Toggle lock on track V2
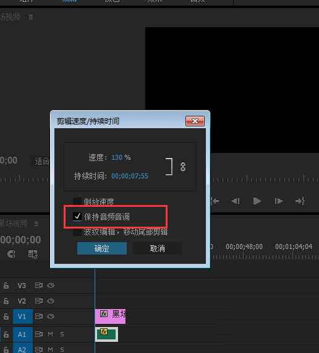319x353 pixels. coord(6,301)
